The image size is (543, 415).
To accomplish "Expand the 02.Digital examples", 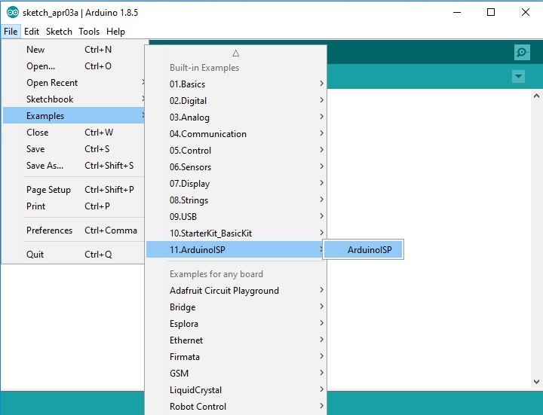I will click(x=236, y=101).
